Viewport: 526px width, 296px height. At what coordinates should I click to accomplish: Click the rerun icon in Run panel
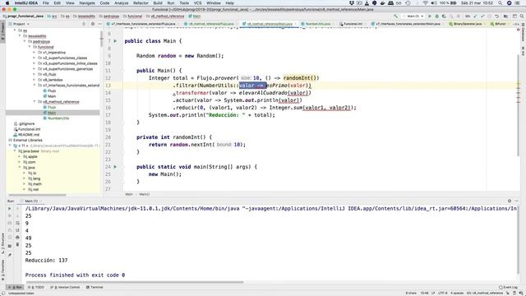(9, 209)
